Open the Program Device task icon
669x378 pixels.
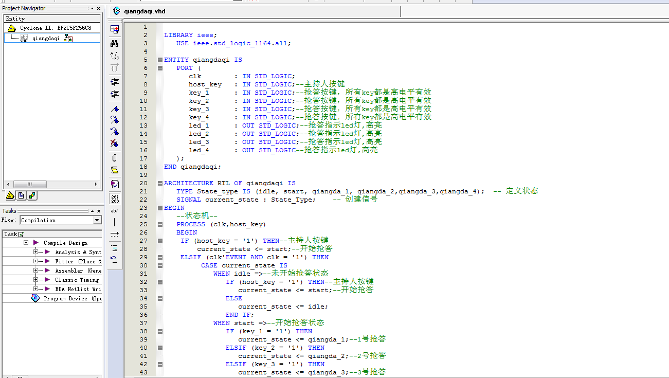point(35,298)
